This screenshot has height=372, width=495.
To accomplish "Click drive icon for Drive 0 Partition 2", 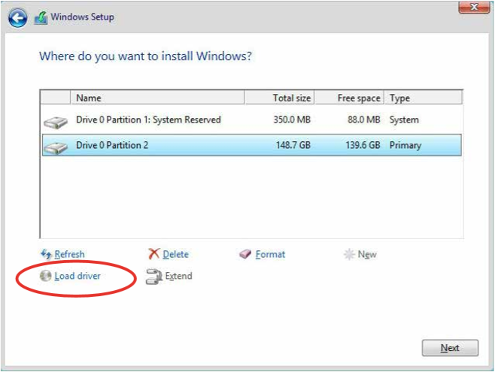I will point(56,147).
